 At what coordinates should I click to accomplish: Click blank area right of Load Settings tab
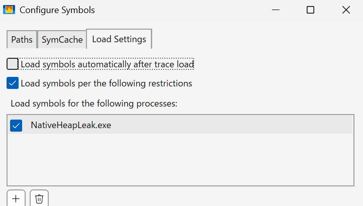(251, 39)
